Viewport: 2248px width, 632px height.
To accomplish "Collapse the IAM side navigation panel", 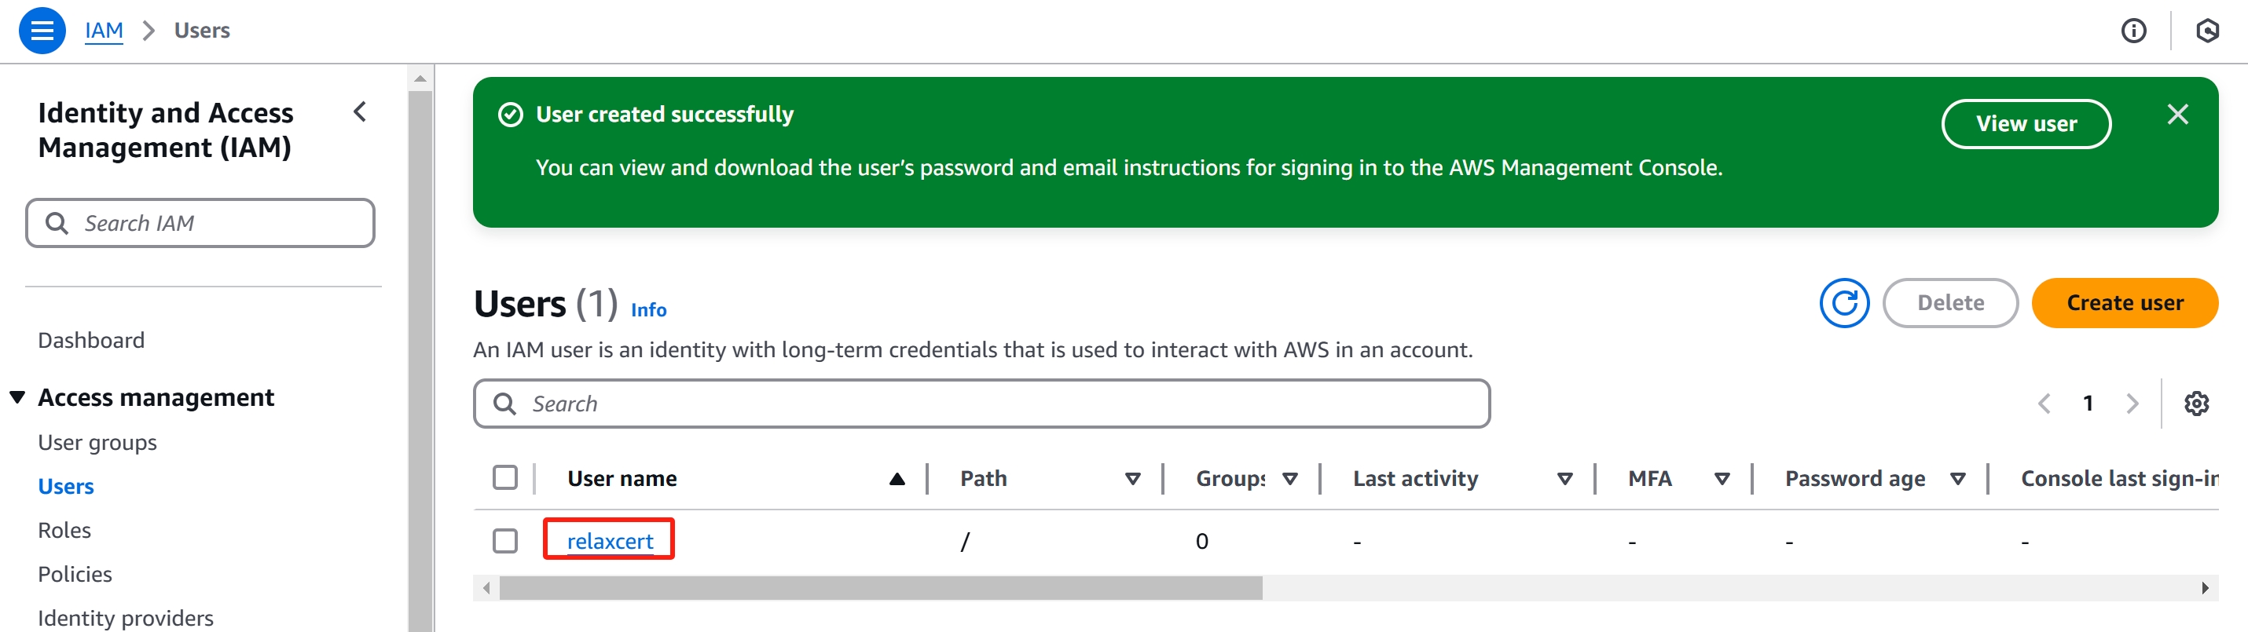I will tap(360, 111).
